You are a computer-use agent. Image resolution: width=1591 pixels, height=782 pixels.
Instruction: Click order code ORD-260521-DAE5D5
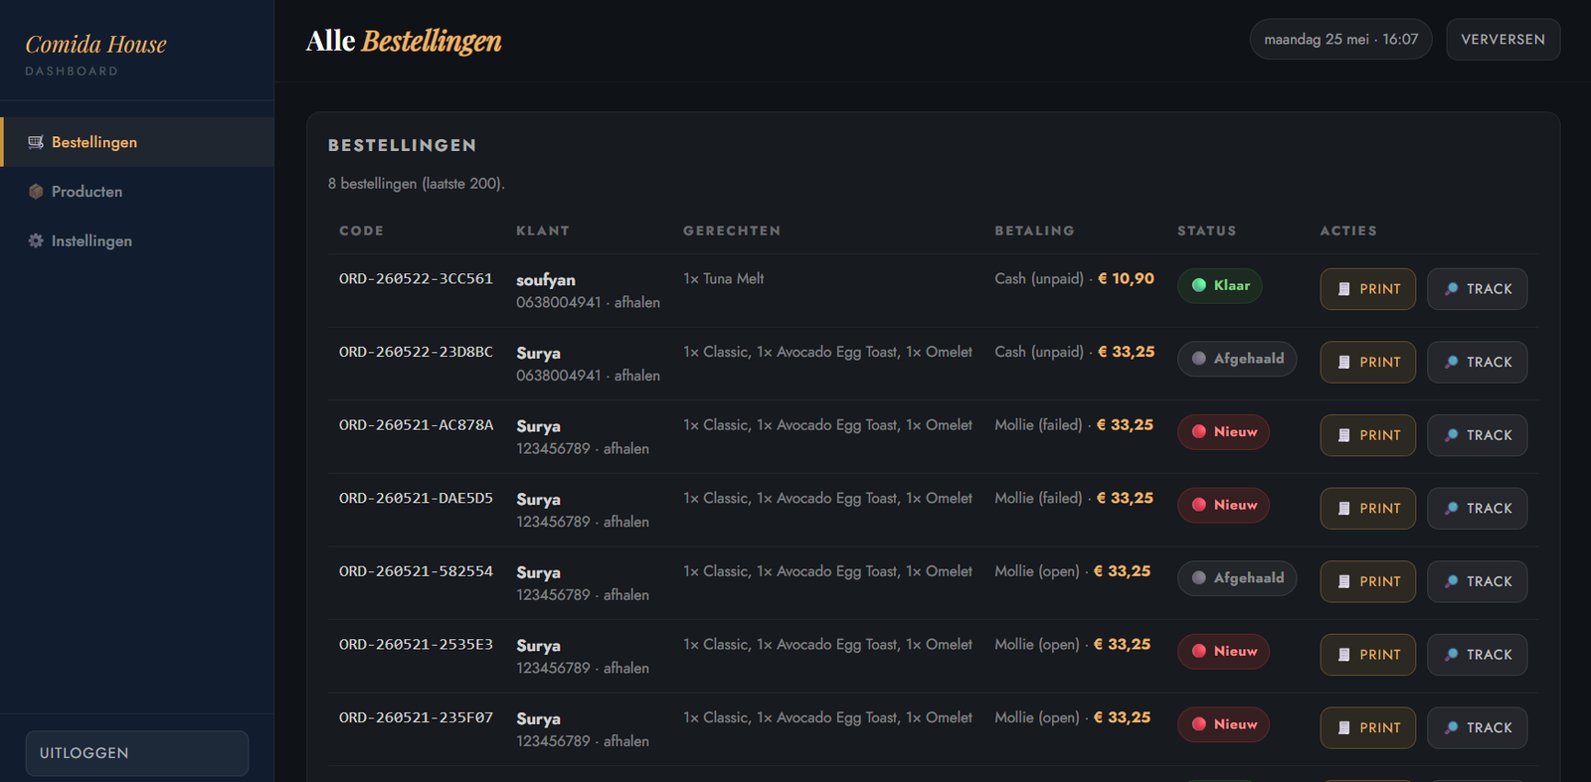click(416, 498)
